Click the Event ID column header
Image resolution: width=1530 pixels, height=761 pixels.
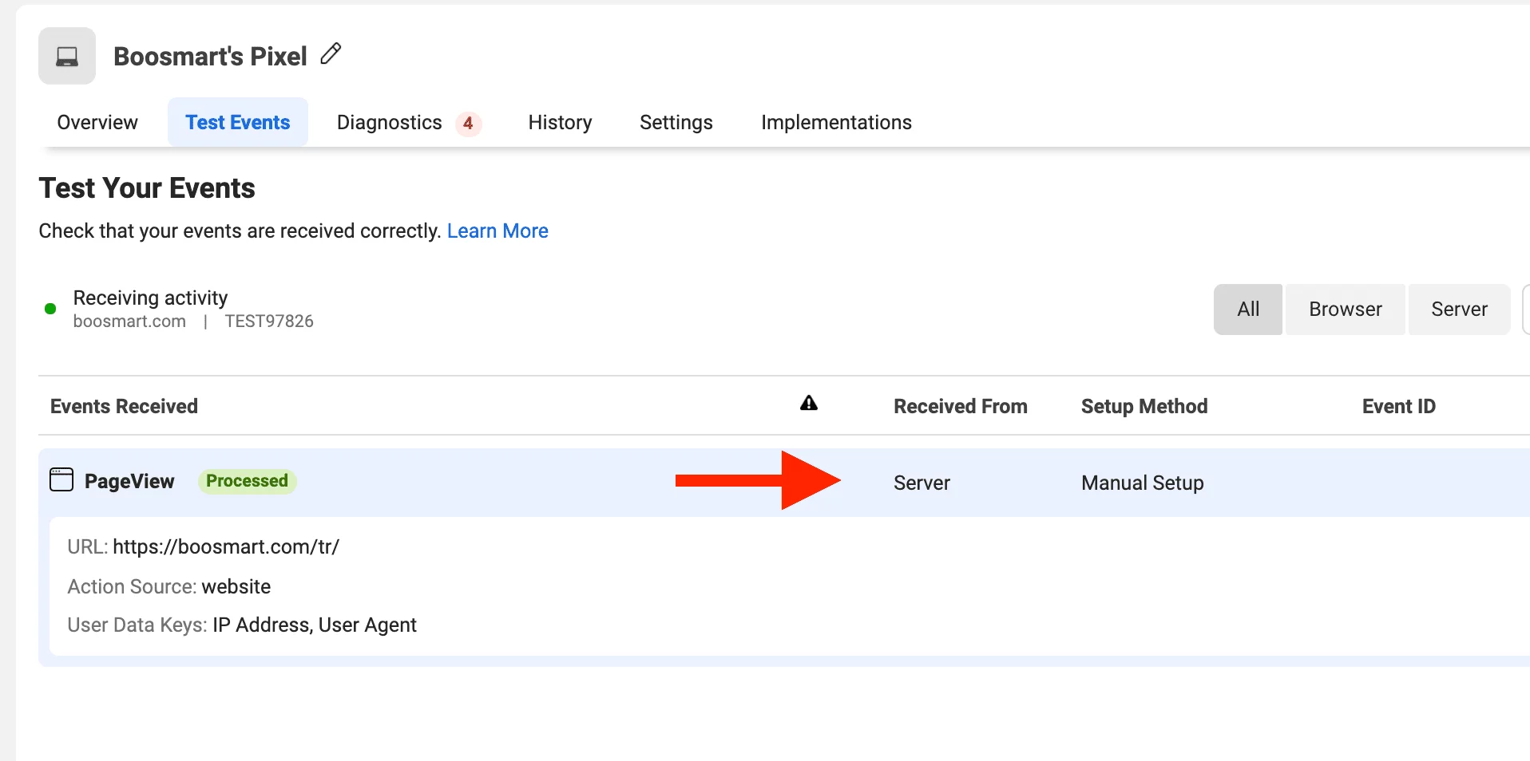pyautogui.click(x=1399, y=406)
